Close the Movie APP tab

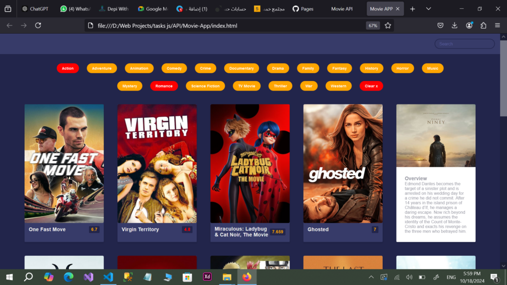pos(398,9)
